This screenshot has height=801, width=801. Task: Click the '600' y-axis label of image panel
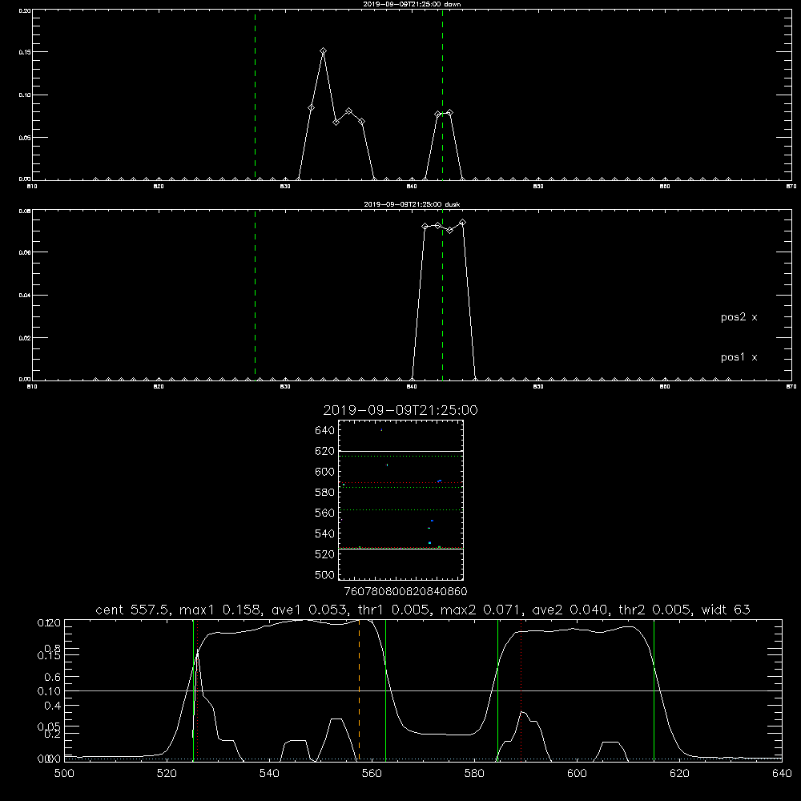(325, 472)
